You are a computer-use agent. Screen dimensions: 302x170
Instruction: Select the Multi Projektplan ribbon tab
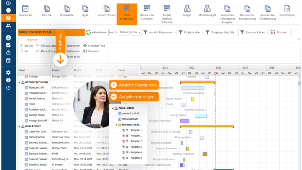click(x=126, y=13)
